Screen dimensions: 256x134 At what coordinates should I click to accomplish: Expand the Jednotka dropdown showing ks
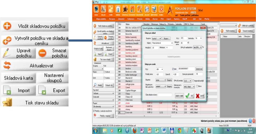[x=201, y=38]
